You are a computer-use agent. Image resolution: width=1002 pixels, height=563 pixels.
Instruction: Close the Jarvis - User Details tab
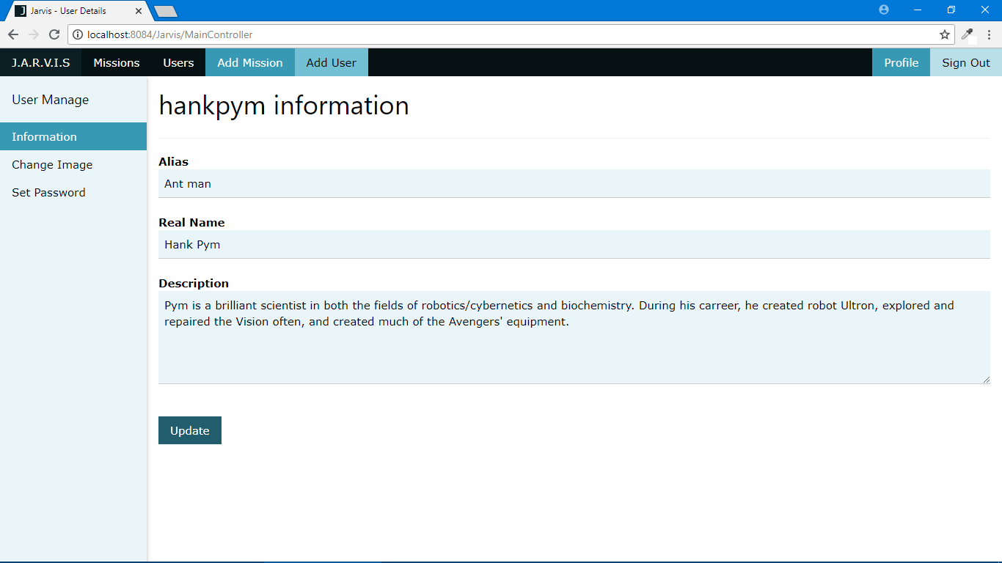pyautogui.click(x=139, y=11)
